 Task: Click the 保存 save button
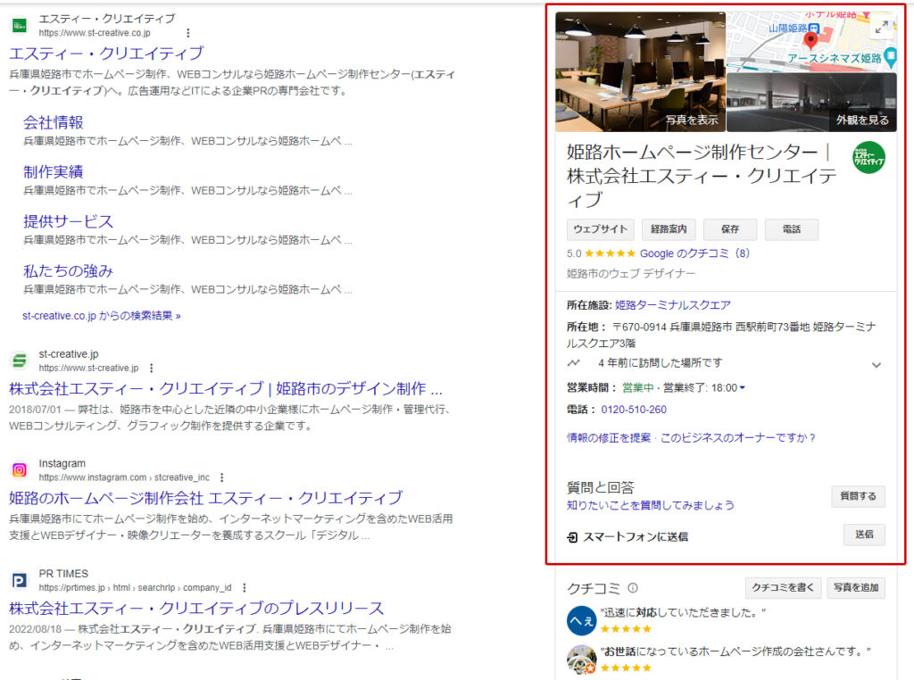730,229
